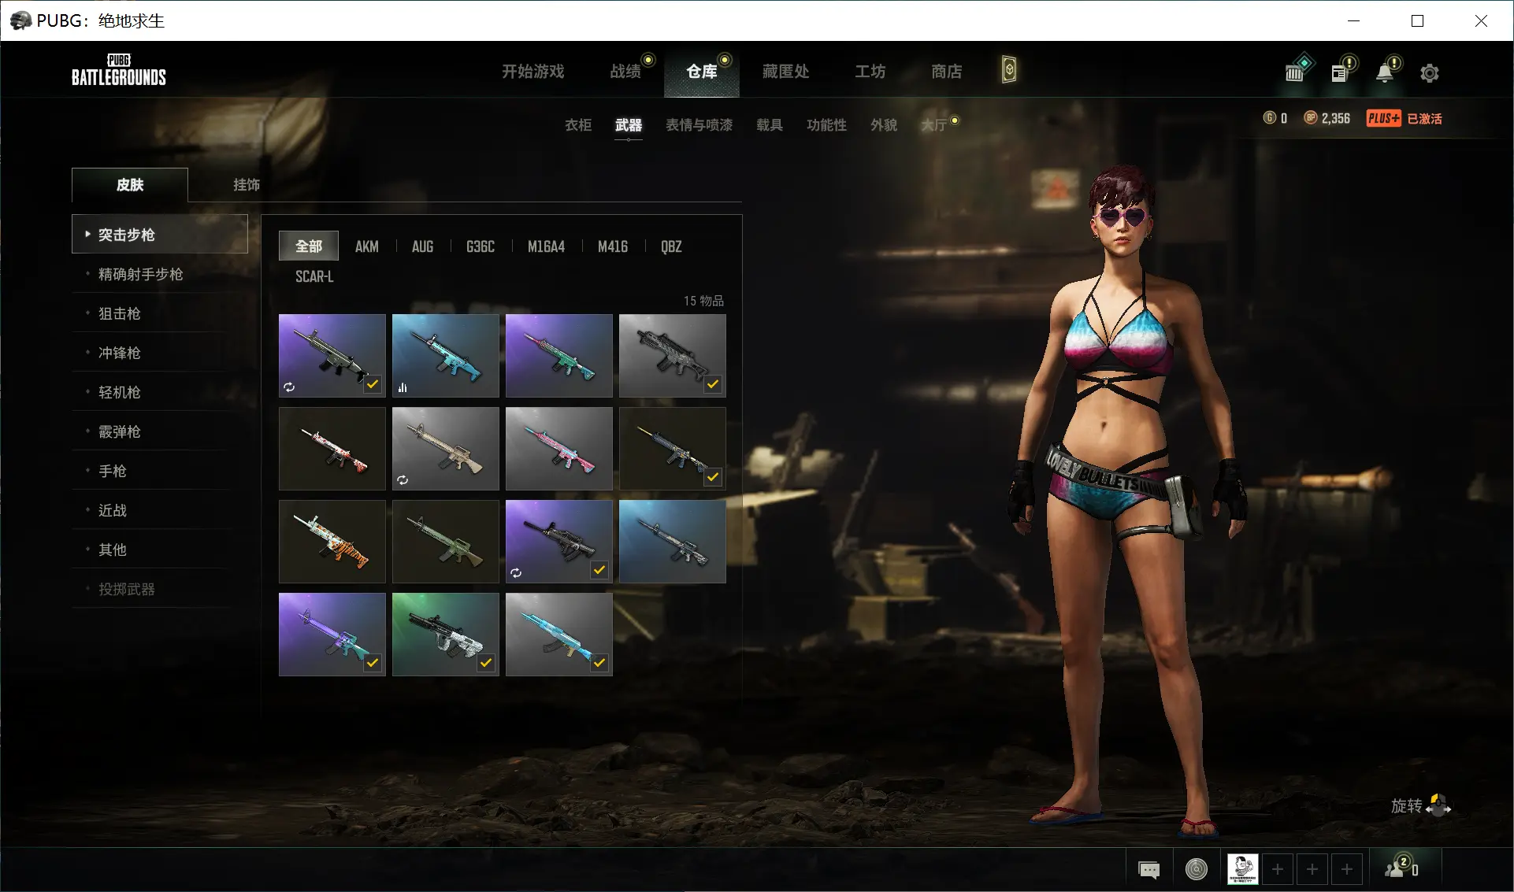Add teammate in second empty plus slot
The width and height of the screenshot is (1514, 892).
1312,869
